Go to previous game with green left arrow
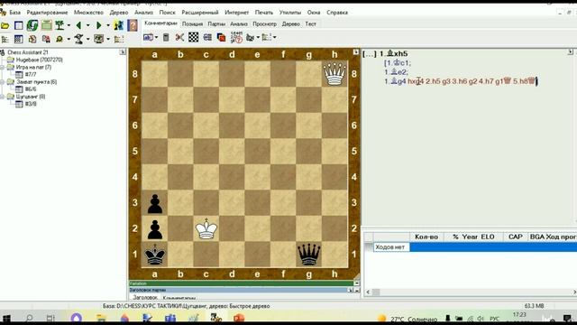This screenshot has height=325, width=577. (78, 25)
